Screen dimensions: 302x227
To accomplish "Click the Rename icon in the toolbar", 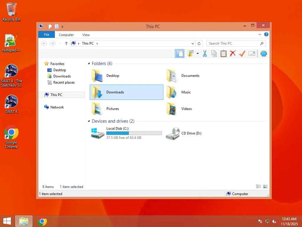I will coord(252,54).
